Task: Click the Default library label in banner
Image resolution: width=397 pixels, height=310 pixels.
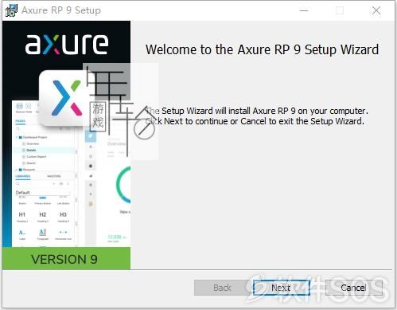Action: tap(23, 192)
